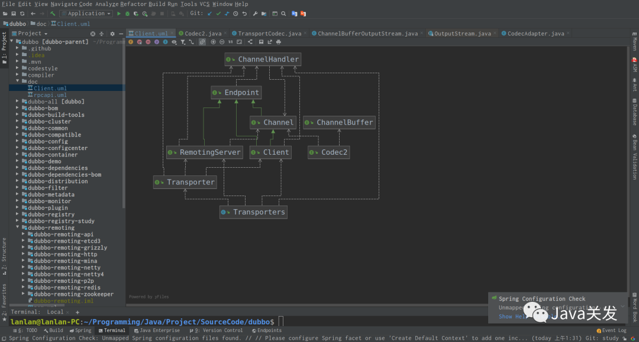This screenshot has width=639, height=342.
Task: Zoom in on the UML diagram
Action: pyautogui.click(x=213, y=42)
